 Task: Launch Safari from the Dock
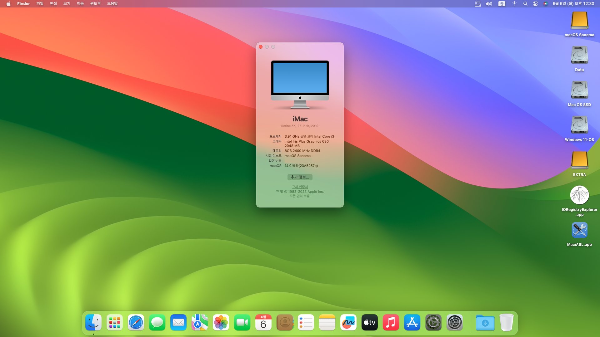pos(136,322)
